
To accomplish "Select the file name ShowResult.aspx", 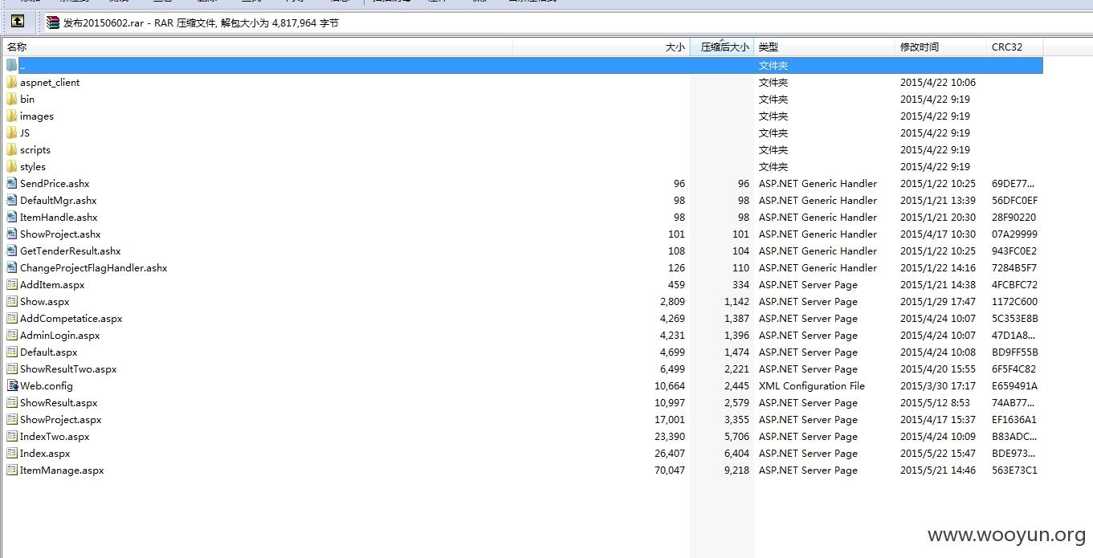I will (x=59, y=402).
